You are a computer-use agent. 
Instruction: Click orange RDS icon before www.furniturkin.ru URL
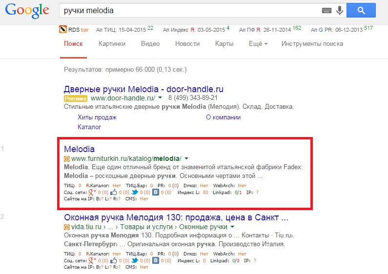[67, 159]
